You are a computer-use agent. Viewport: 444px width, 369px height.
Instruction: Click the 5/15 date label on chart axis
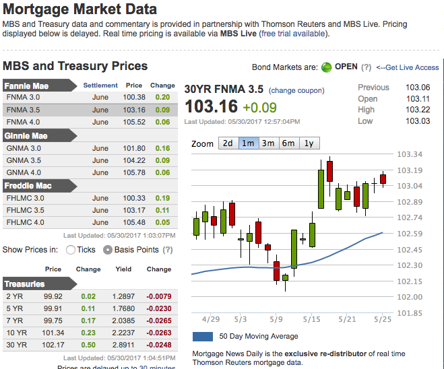pyautogui.click(x=311, y=319)
